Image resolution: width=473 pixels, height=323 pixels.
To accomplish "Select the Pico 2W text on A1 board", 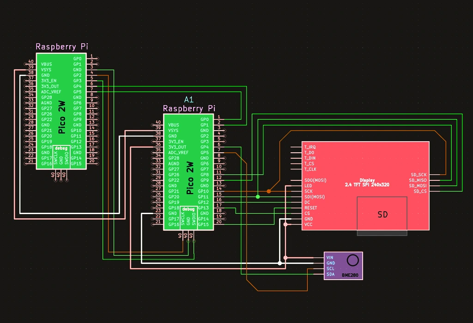I will 190,178.
